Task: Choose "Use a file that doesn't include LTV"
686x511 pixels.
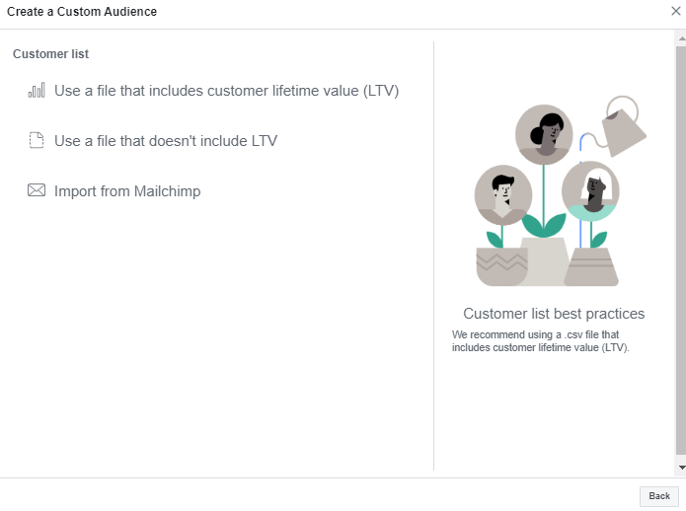Action: [166, 141]
